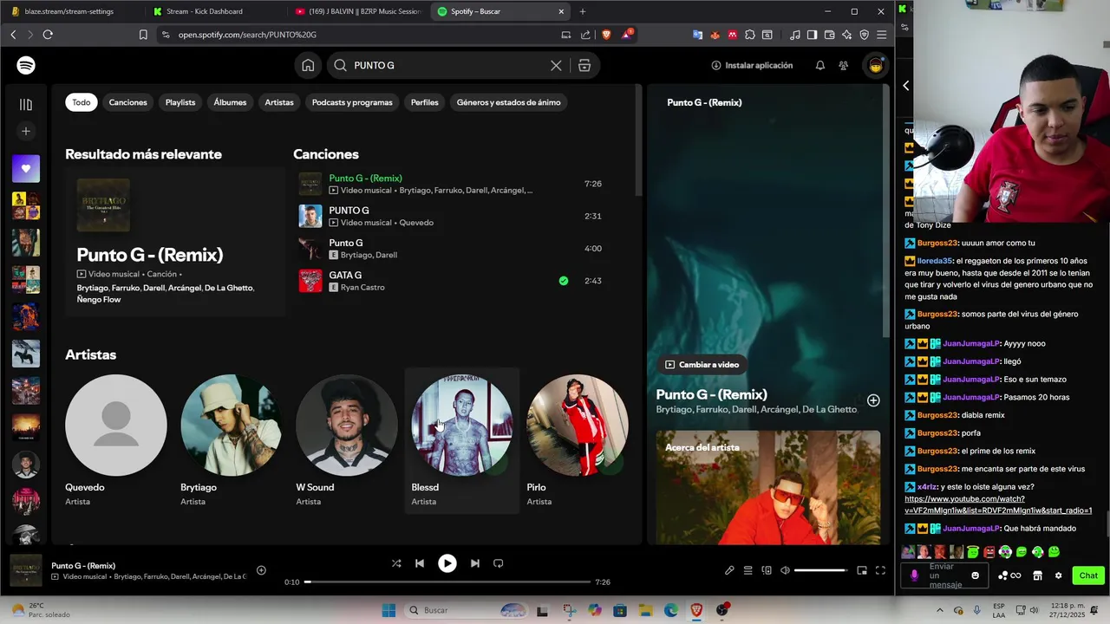
Task: Click the green Chat send button
Action: (1088, 575)
